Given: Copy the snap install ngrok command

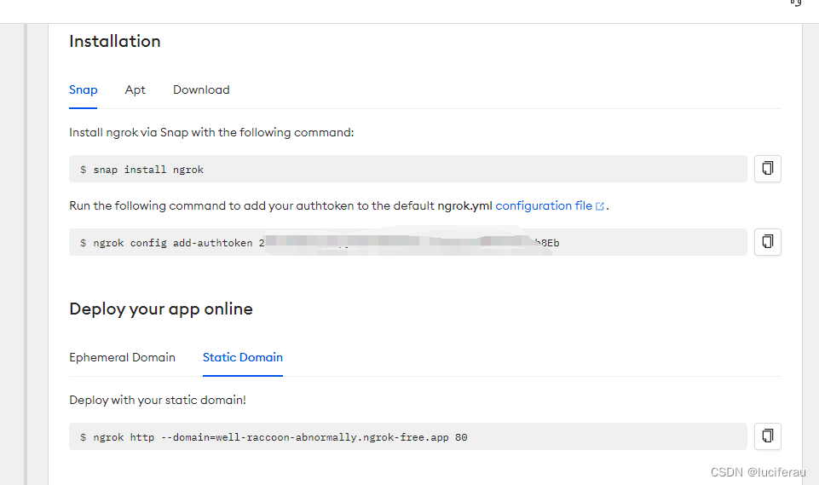Looking at the screenshot, I should 767,168.
